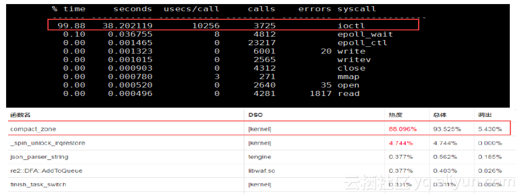Open the compact_zone function row

(260, 128)
